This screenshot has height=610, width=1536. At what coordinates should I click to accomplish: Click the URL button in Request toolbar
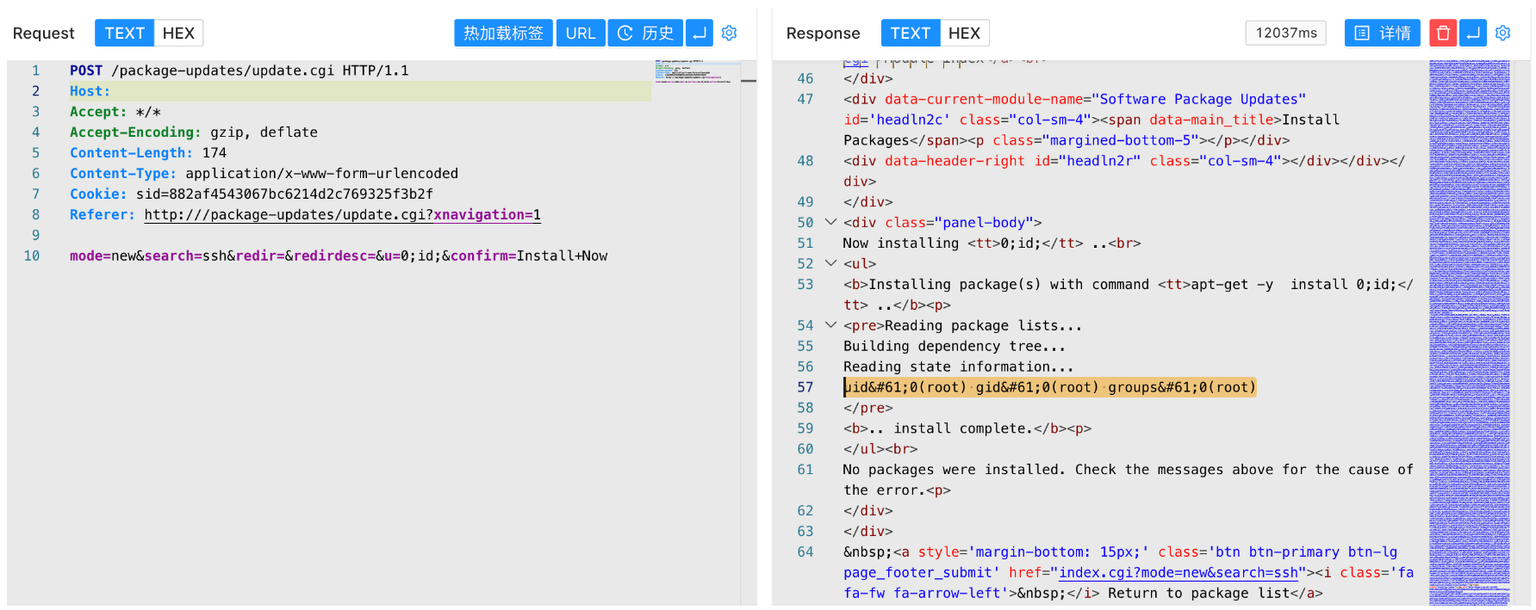pyautogui.click(x=580, y=33)
